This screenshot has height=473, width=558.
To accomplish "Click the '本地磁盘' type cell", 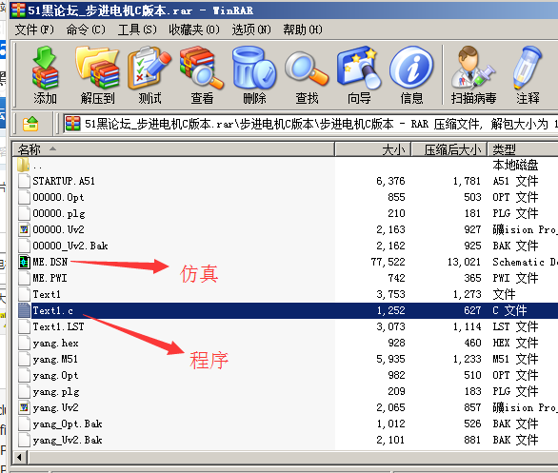I will [515, 165].
